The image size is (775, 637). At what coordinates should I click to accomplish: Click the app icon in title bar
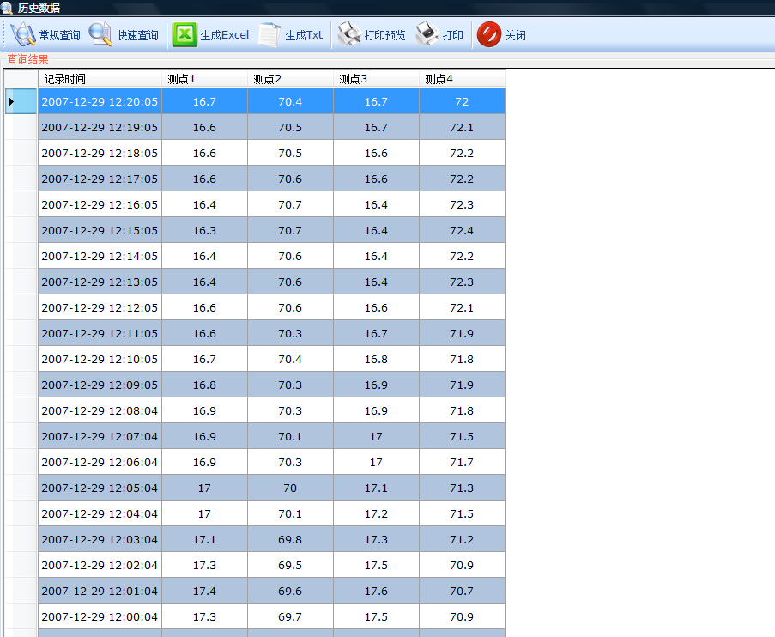[x=7, y=8]
